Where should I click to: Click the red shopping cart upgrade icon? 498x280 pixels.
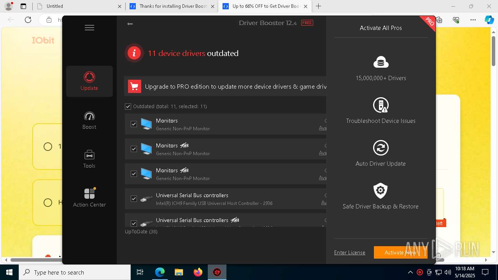pos(135,86)
